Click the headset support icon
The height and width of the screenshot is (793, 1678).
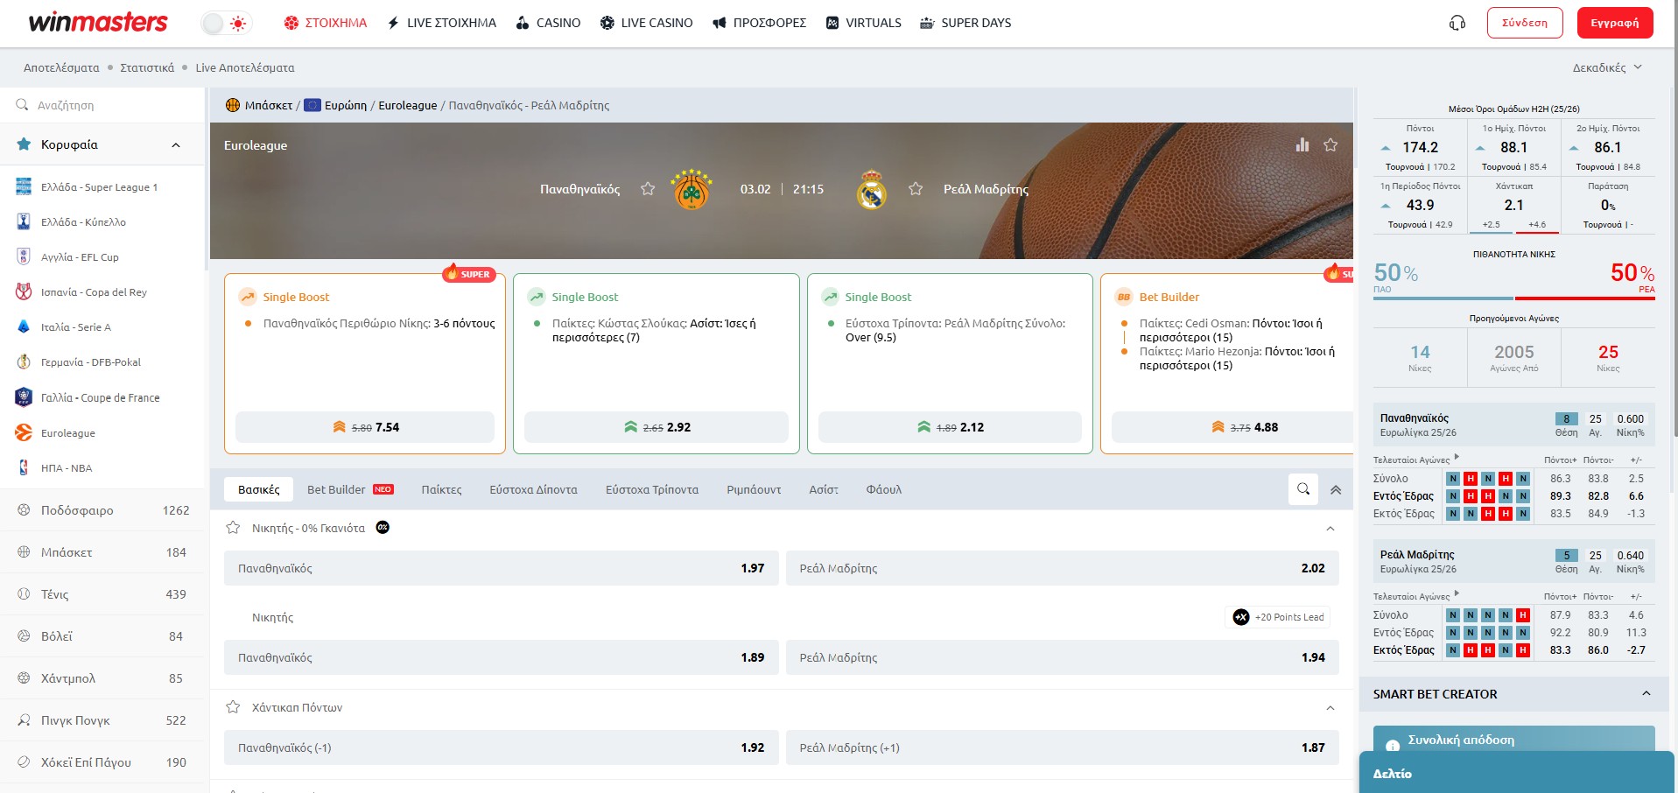[x=1457, y=23]
